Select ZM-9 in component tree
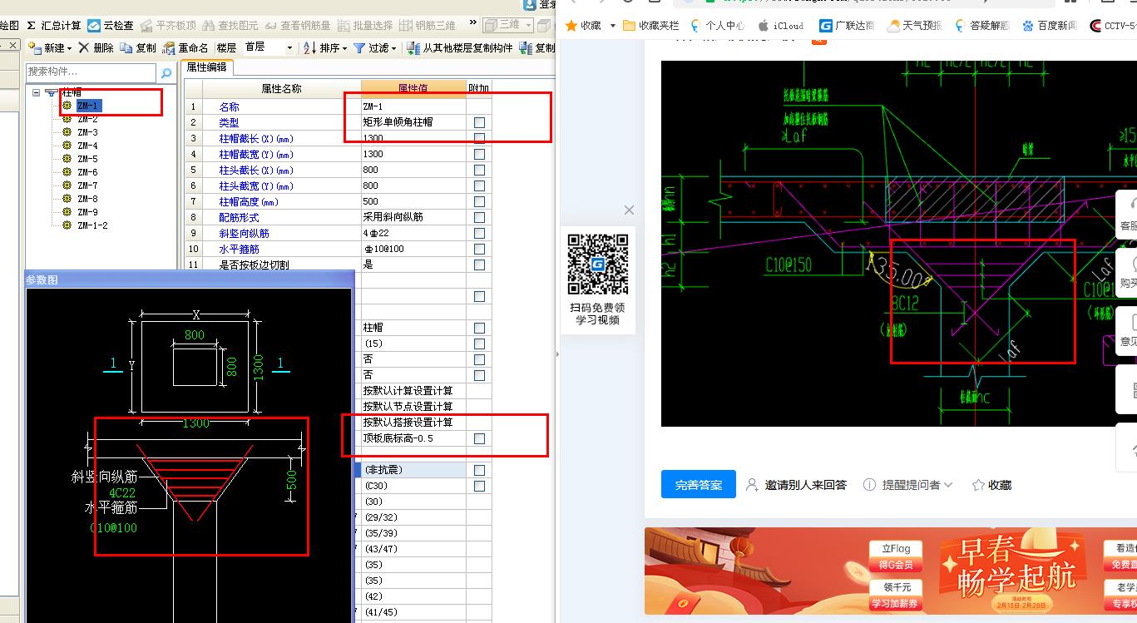This screenshot has height=623, width=1137. 87,212
